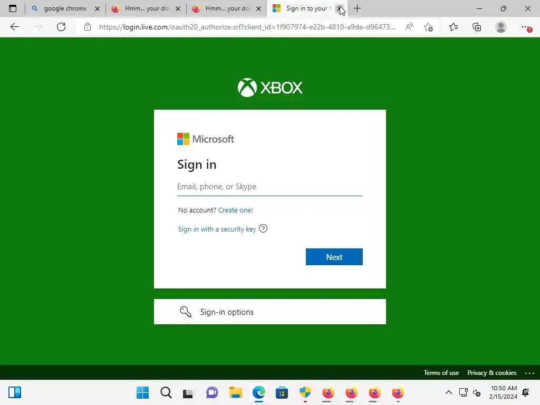Viewport: 540px width, 405px height.
Task: Click the Xbox logo
Action: (270, 88)
